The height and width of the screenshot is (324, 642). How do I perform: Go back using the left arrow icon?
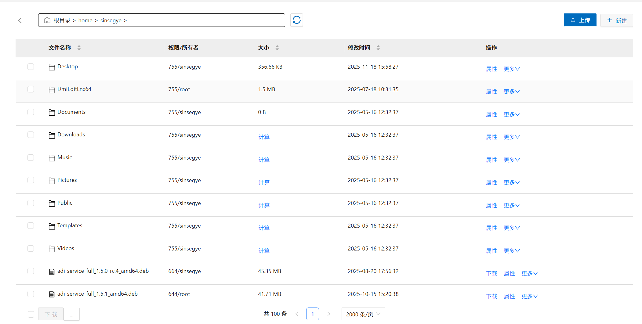[x=20, y=20]
